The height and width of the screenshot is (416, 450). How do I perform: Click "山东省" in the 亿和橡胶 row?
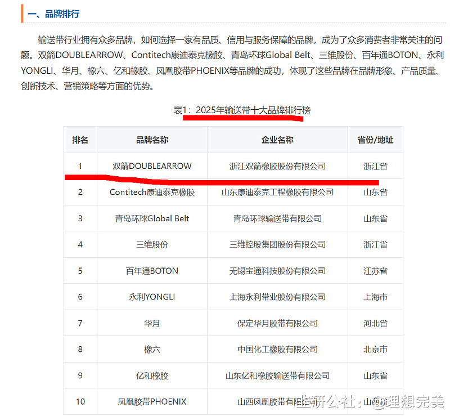click(x=375, y=375)
